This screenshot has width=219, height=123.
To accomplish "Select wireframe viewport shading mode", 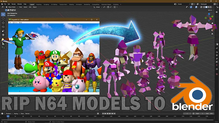I will [204, 7].
